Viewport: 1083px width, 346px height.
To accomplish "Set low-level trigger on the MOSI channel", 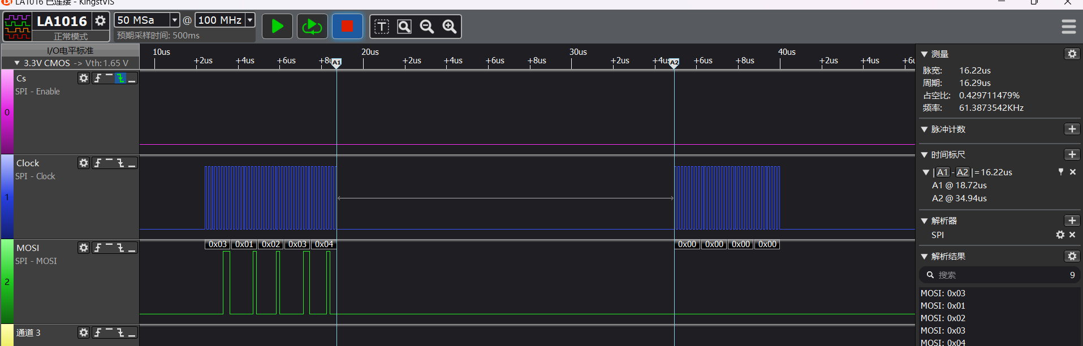I will click(132, 248).
